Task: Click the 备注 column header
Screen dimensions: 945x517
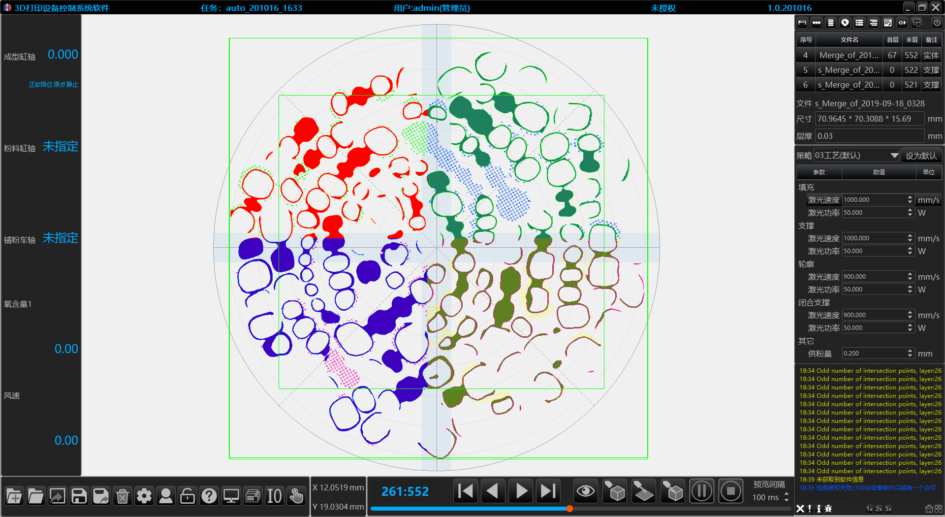Action: (931, 40)
